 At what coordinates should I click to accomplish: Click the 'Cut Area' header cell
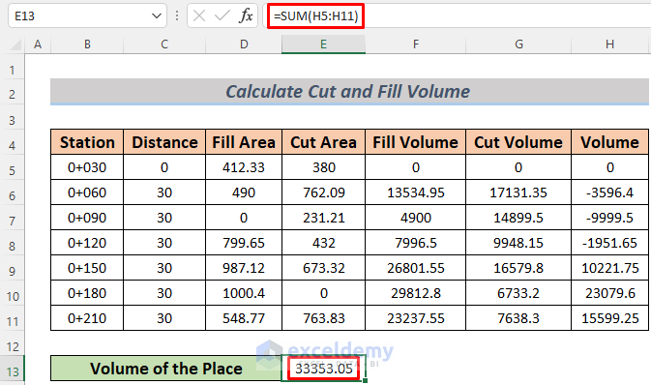[323, 142]
